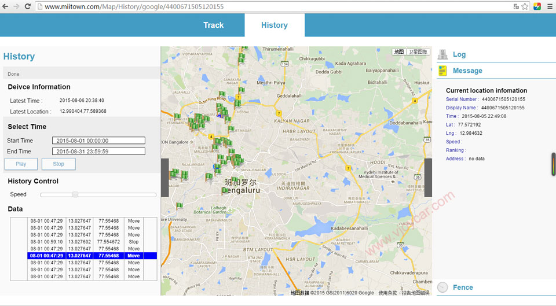Click the Stop status cell in data table
The image size is (556, 306).
pyautogui.click(x=134, y=242)
